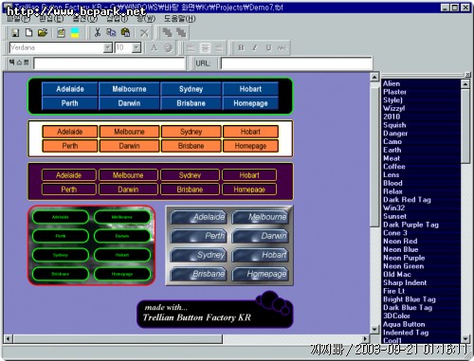Click the Copy icon in the toolbar
The image size is (474, 361).
pyautogui.click(x=111, y=32)
